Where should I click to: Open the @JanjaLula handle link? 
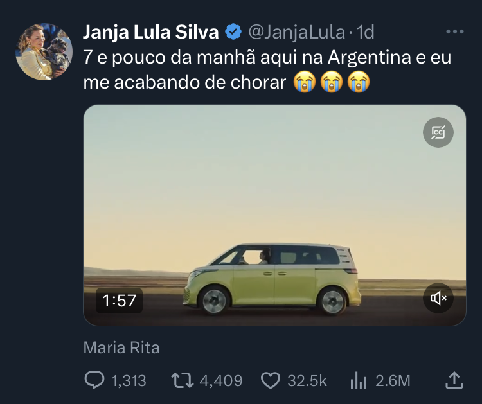click(x=296, y=31)
